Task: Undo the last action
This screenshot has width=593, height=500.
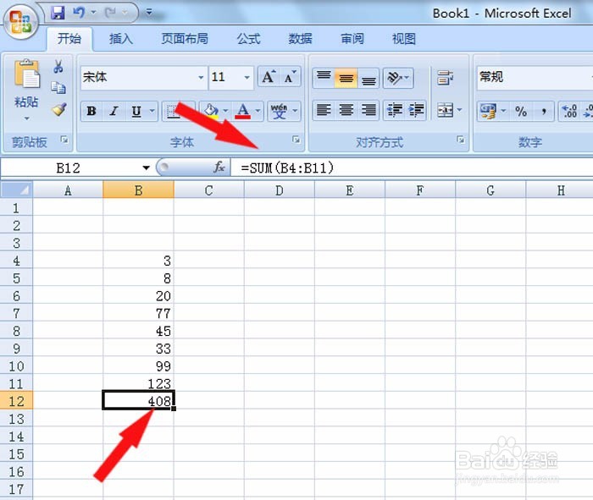Action: tap(79, 13)
